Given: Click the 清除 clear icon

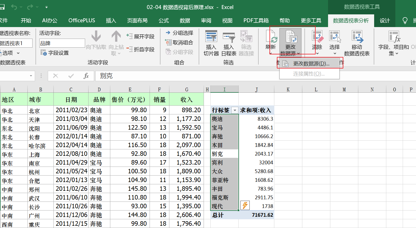Looking at the screenshot, I should click(x=317, y=36).
